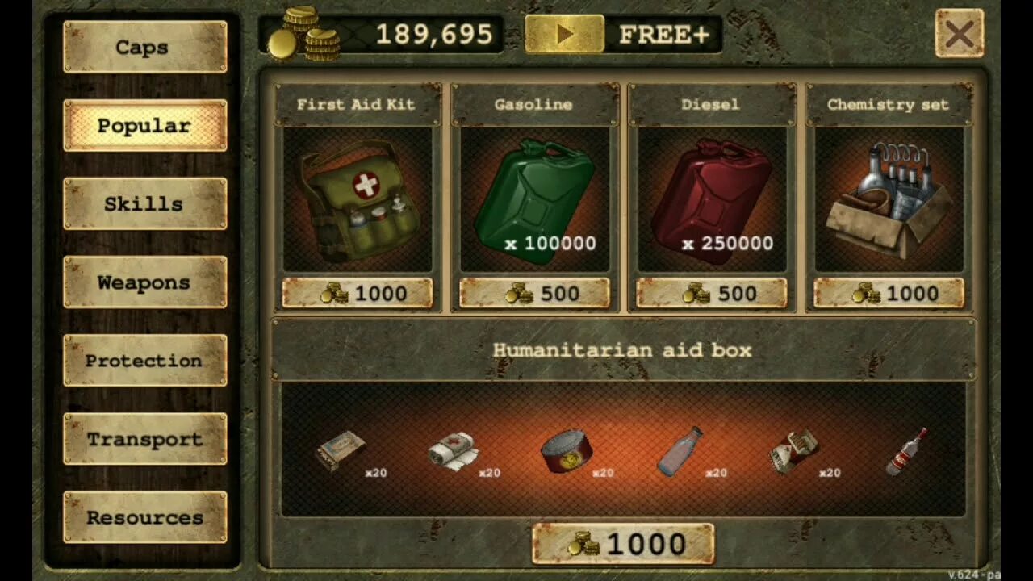Open the Transport category
The image size is (1033, 581).
click(x=145, y=439)
